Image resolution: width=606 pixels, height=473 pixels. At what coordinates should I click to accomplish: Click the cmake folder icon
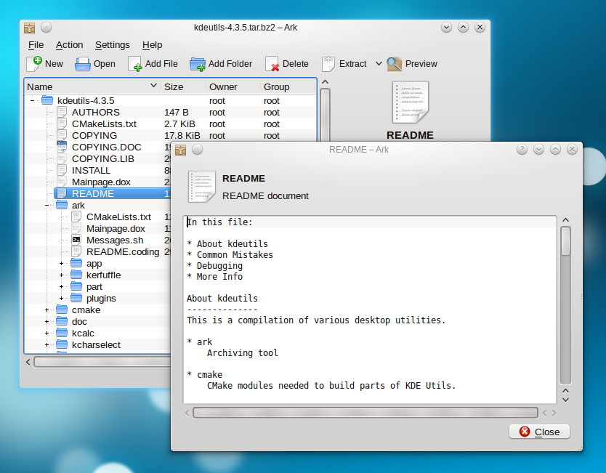(62, 310)
